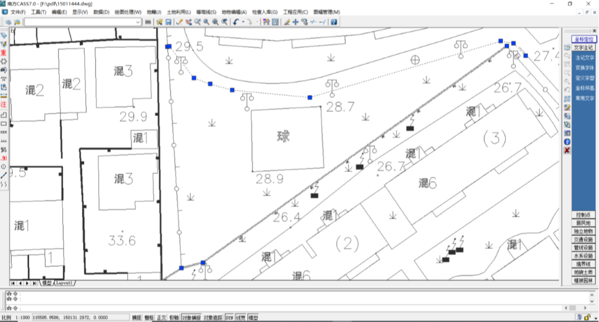This screenshot has height=322, width=599.
Task: Click the help question mark icon
Action: tap(334, 22)
